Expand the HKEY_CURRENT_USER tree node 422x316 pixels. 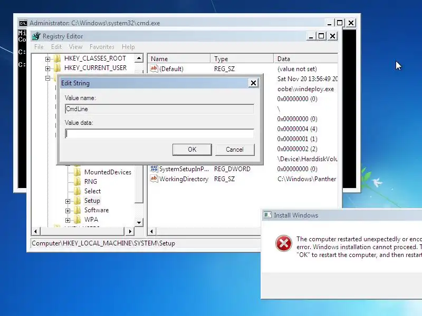(47, 68)
